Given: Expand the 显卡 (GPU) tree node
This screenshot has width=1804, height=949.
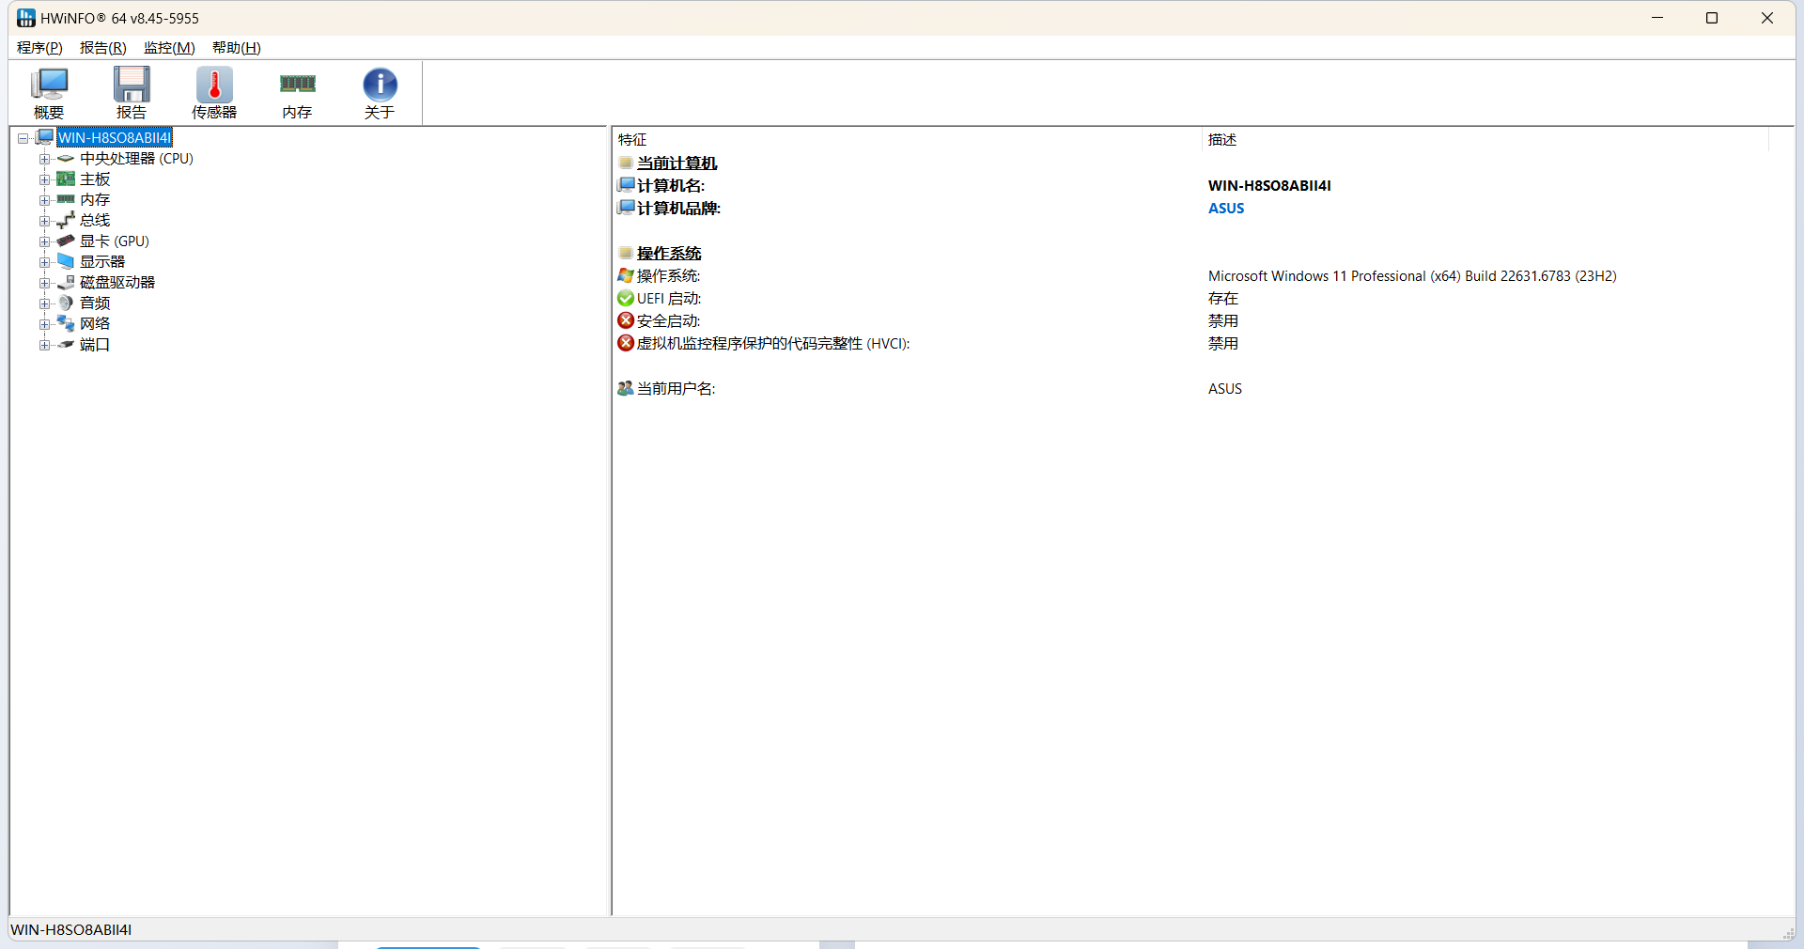Looking at the screenshot, I should click(x=44, y=241).
